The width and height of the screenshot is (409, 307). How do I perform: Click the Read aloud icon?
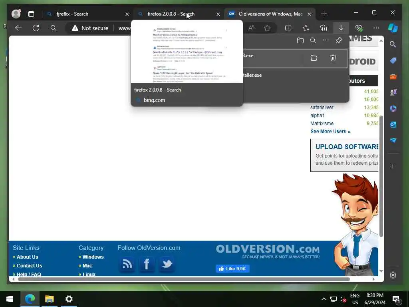point(251,28)
